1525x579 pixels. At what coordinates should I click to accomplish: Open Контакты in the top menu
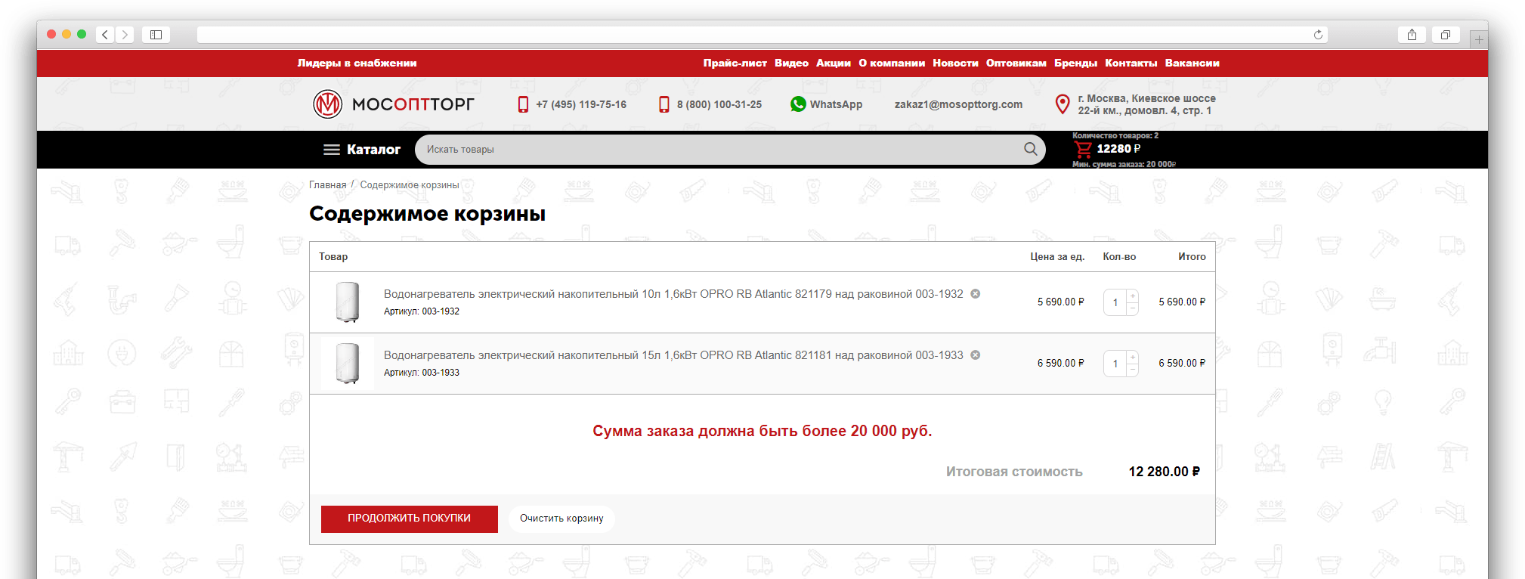coord(1131,63)
